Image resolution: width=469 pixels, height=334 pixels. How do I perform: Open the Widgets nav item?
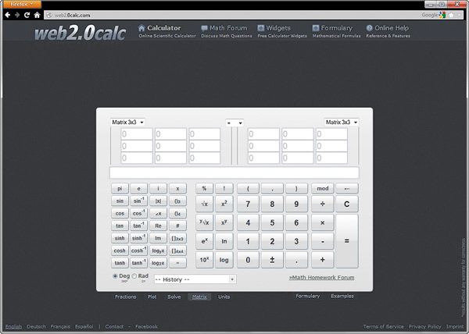(x=282, y=31)
